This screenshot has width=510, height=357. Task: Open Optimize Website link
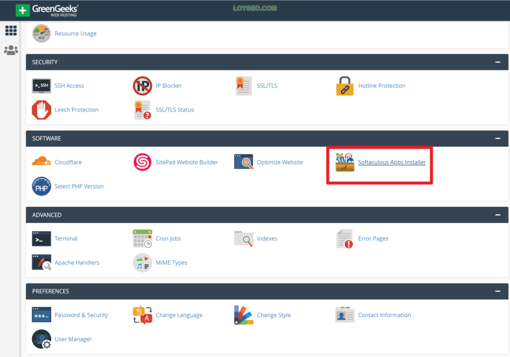pyautogui.click(x=279, y=162)
